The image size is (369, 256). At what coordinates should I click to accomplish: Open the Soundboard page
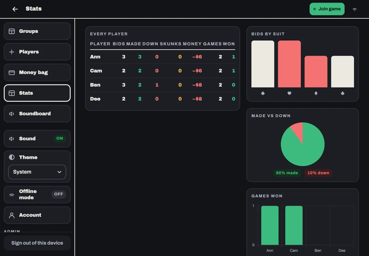[37, 114]
